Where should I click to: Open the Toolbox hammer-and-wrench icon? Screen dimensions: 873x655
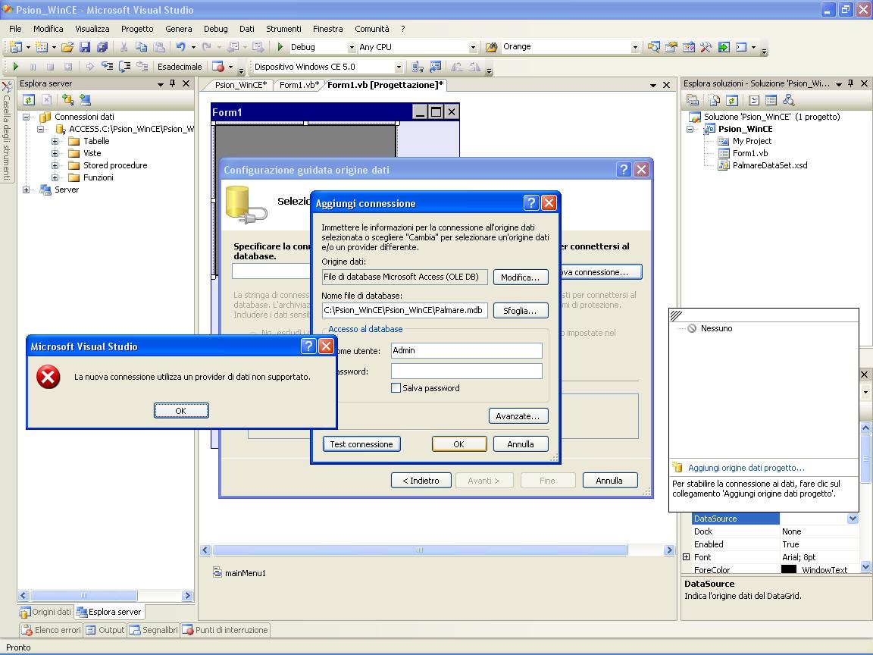pyautogui.click(x=706, y=47)
